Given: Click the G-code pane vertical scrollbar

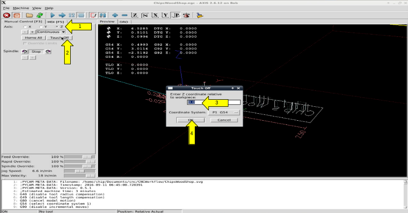Looking at the screenshot, I should click(x=406, y=194).
